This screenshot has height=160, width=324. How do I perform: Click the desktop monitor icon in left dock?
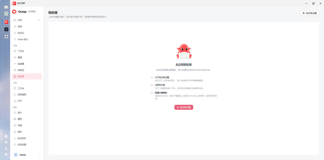[x=6, y=7]
